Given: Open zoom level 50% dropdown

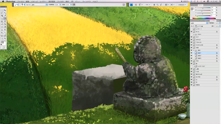Looking at the screenshot, I should pos(148,5).
